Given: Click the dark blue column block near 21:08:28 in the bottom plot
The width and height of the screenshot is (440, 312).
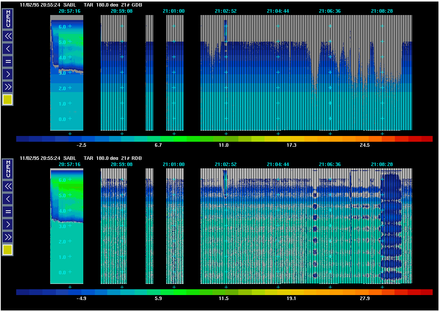Looking at the screenshot, I should (391, 227).
